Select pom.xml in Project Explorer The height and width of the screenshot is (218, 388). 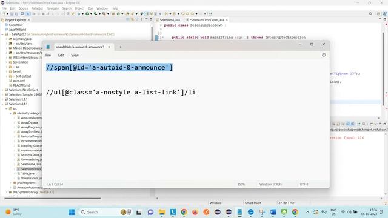click(x=19, y=81)
